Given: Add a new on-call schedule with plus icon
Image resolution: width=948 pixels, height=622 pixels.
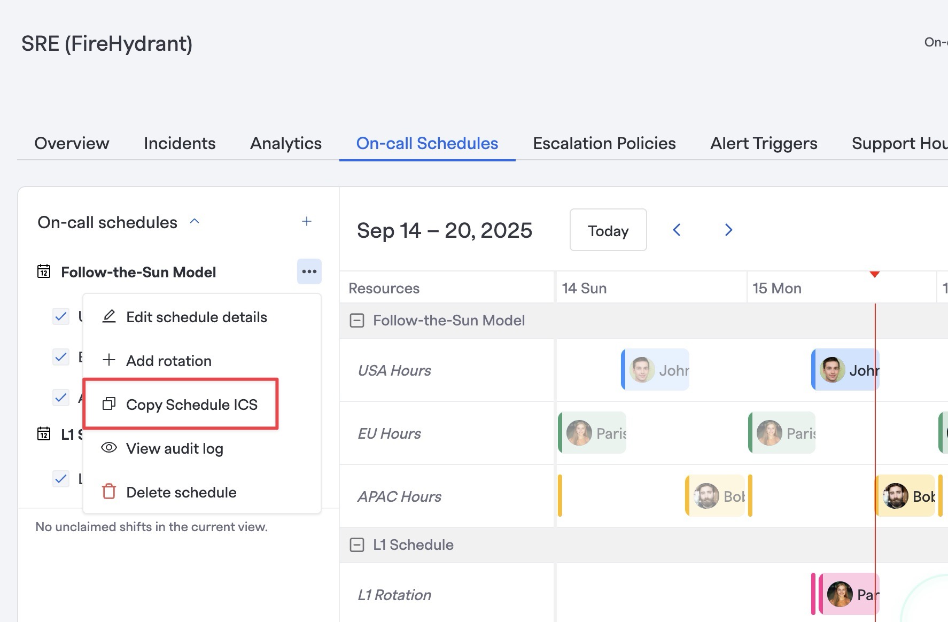Looking at the screenshot, I should (307, 221).
